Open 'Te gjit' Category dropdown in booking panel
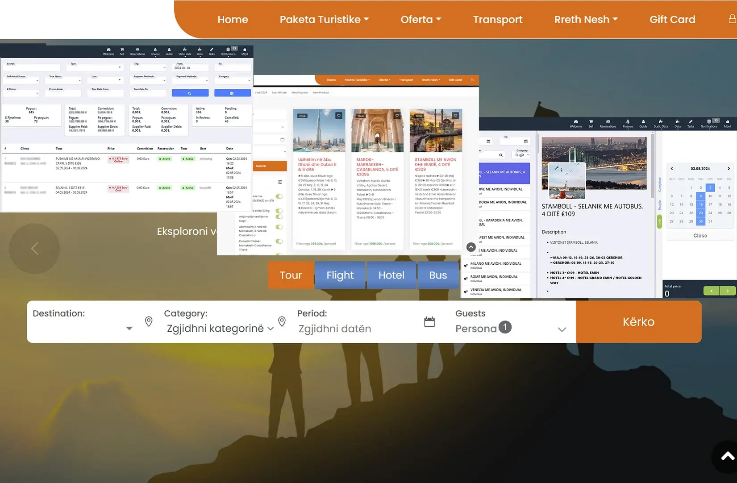This screenshot has height=483, width=737. (x=521, y=155)
